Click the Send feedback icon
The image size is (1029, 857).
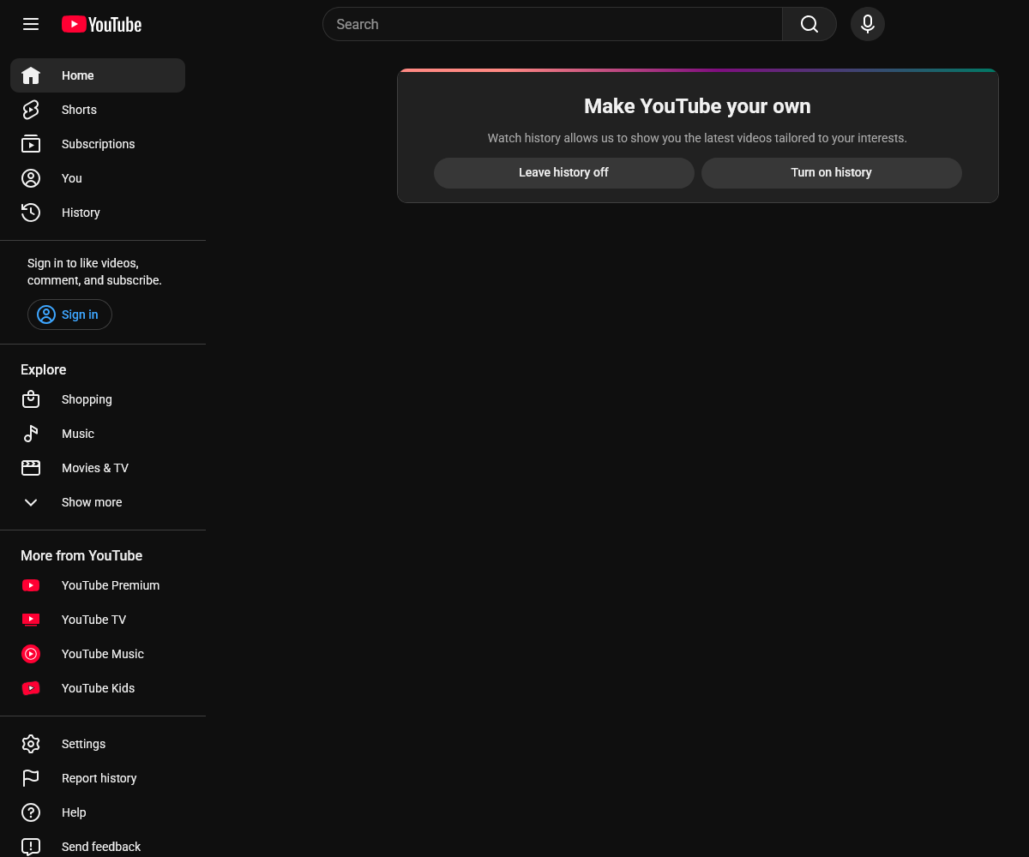tap(31, 847)
